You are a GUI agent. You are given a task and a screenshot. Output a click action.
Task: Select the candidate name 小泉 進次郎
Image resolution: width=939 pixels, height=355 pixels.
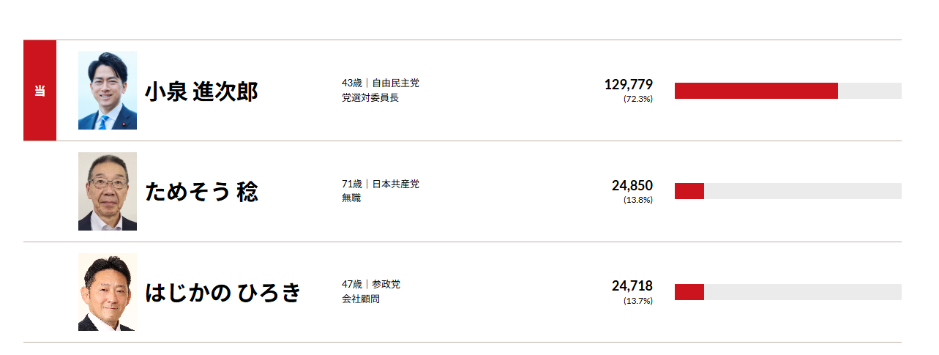201,92
